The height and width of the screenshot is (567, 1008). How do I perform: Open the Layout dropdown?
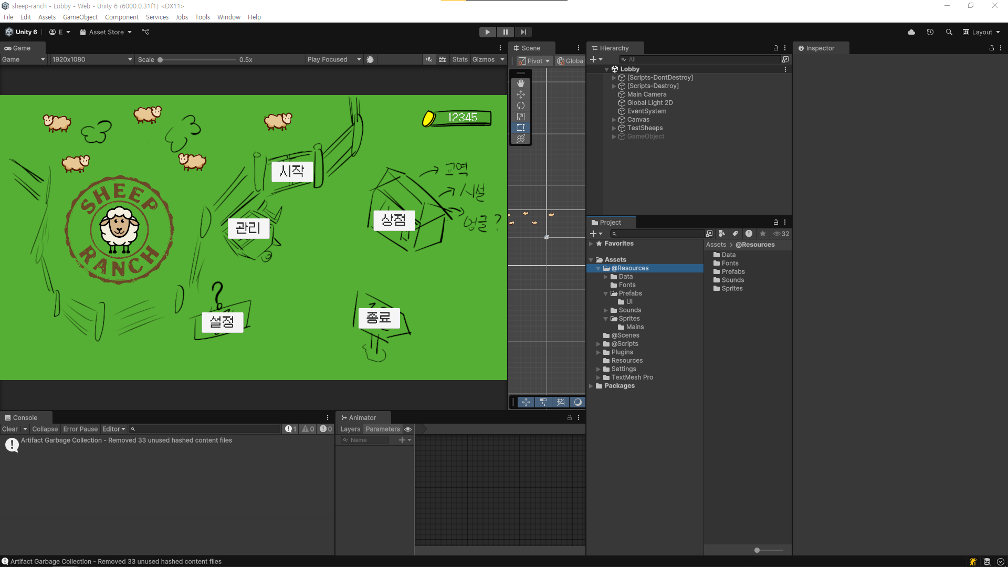[981, 32]
